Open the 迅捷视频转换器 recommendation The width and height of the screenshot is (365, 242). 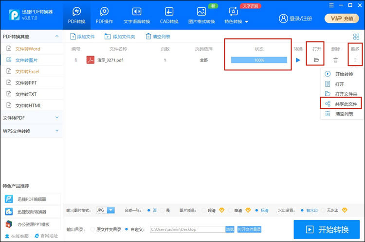click(x=32, y=212)
